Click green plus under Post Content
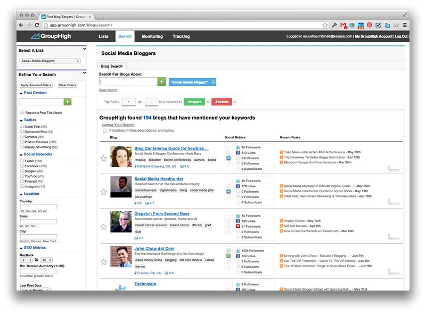 point(68,102)
